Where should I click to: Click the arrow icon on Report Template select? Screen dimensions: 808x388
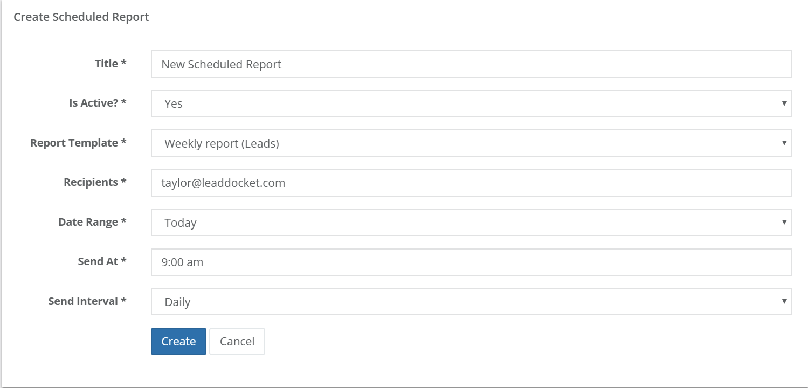coord(784,143)
